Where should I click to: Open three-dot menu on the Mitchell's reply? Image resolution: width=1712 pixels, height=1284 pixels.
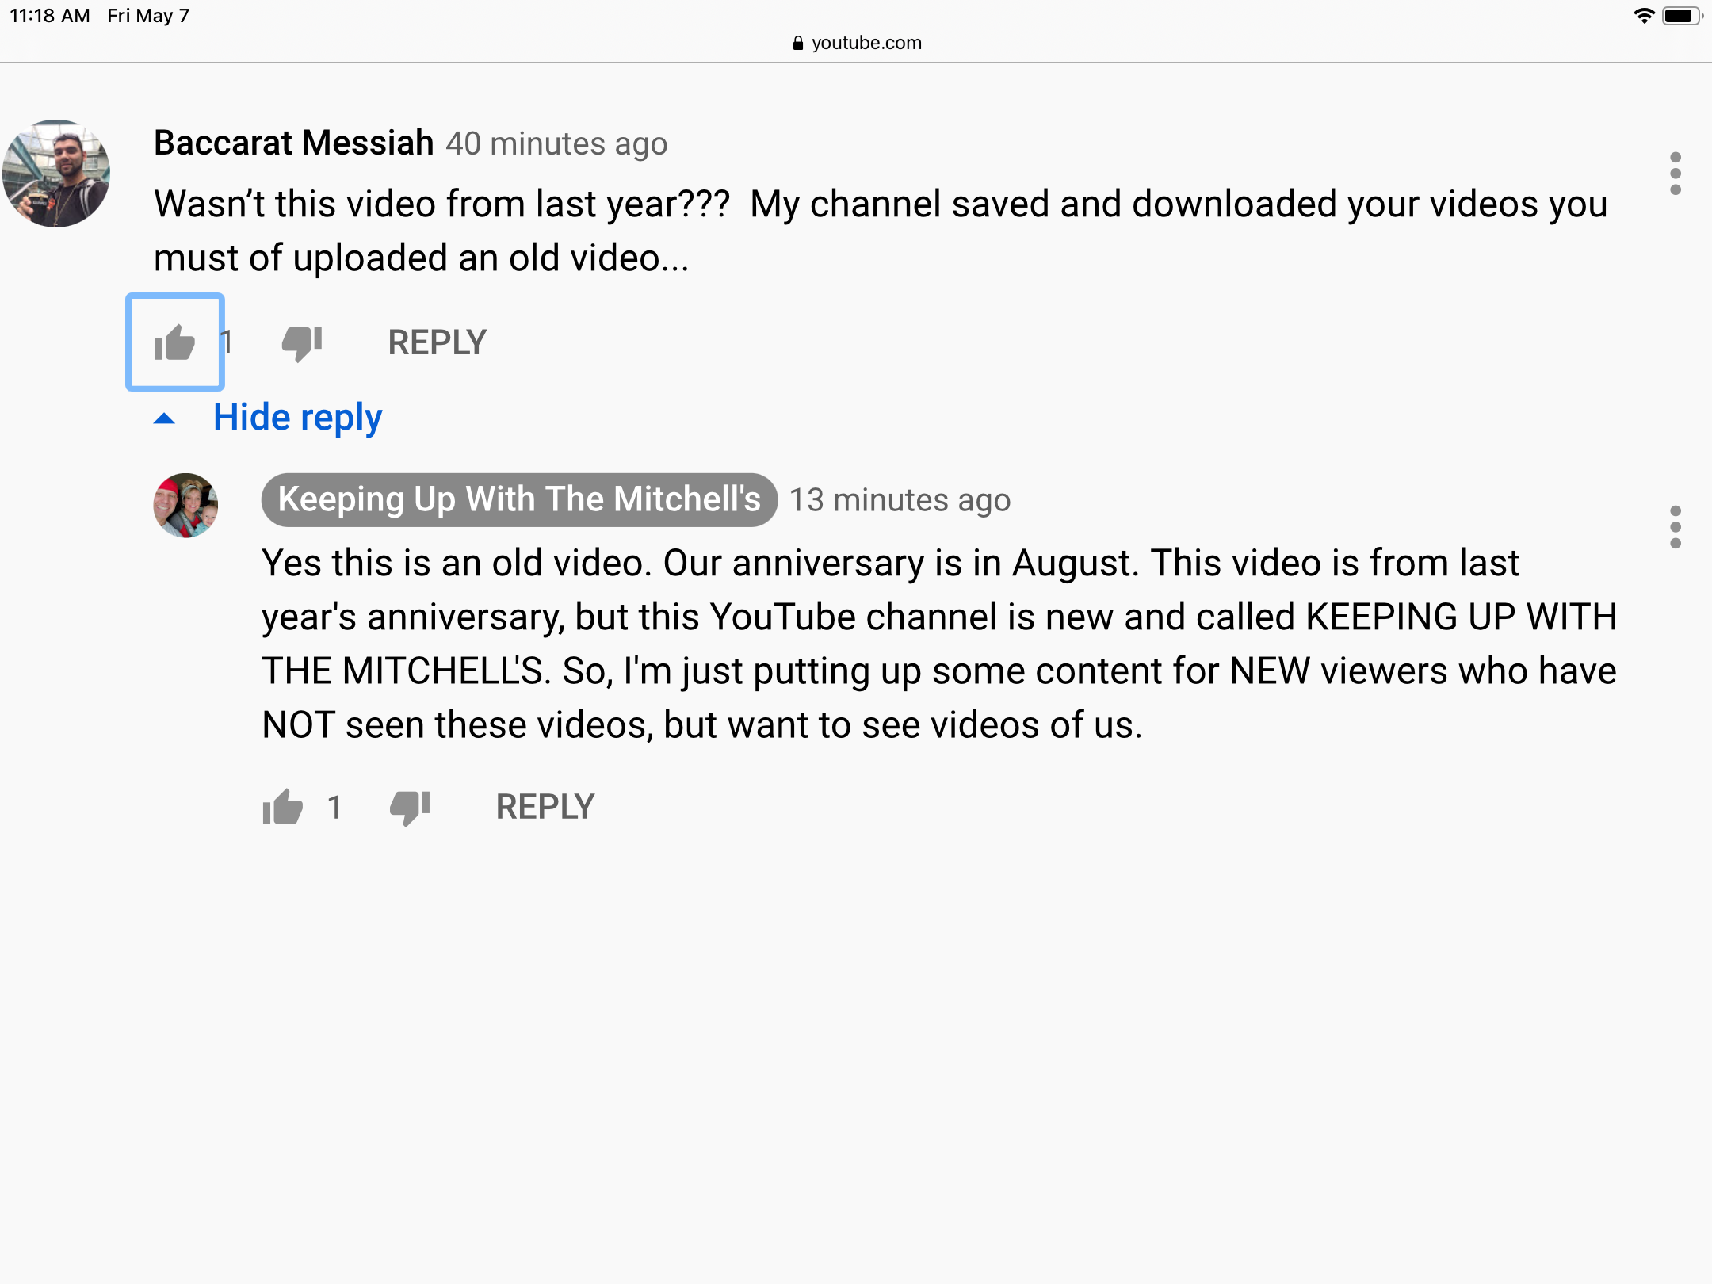tap(1675, 526)
